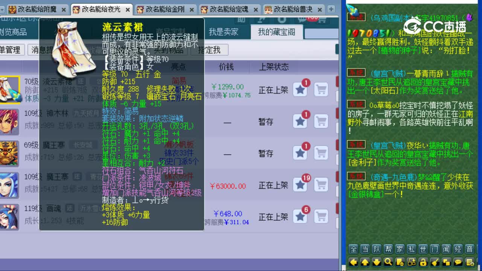Click the star with badge 19
This screenshot has height=271, width=482.
pyautogui.click(x=300, y=185)
